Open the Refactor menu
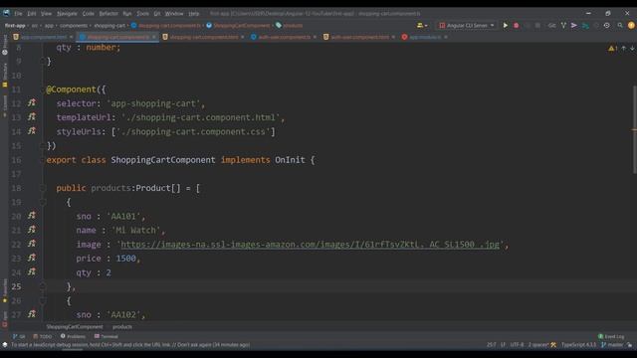The height and width of the screenshot is (358, 637). pos(108,13)
